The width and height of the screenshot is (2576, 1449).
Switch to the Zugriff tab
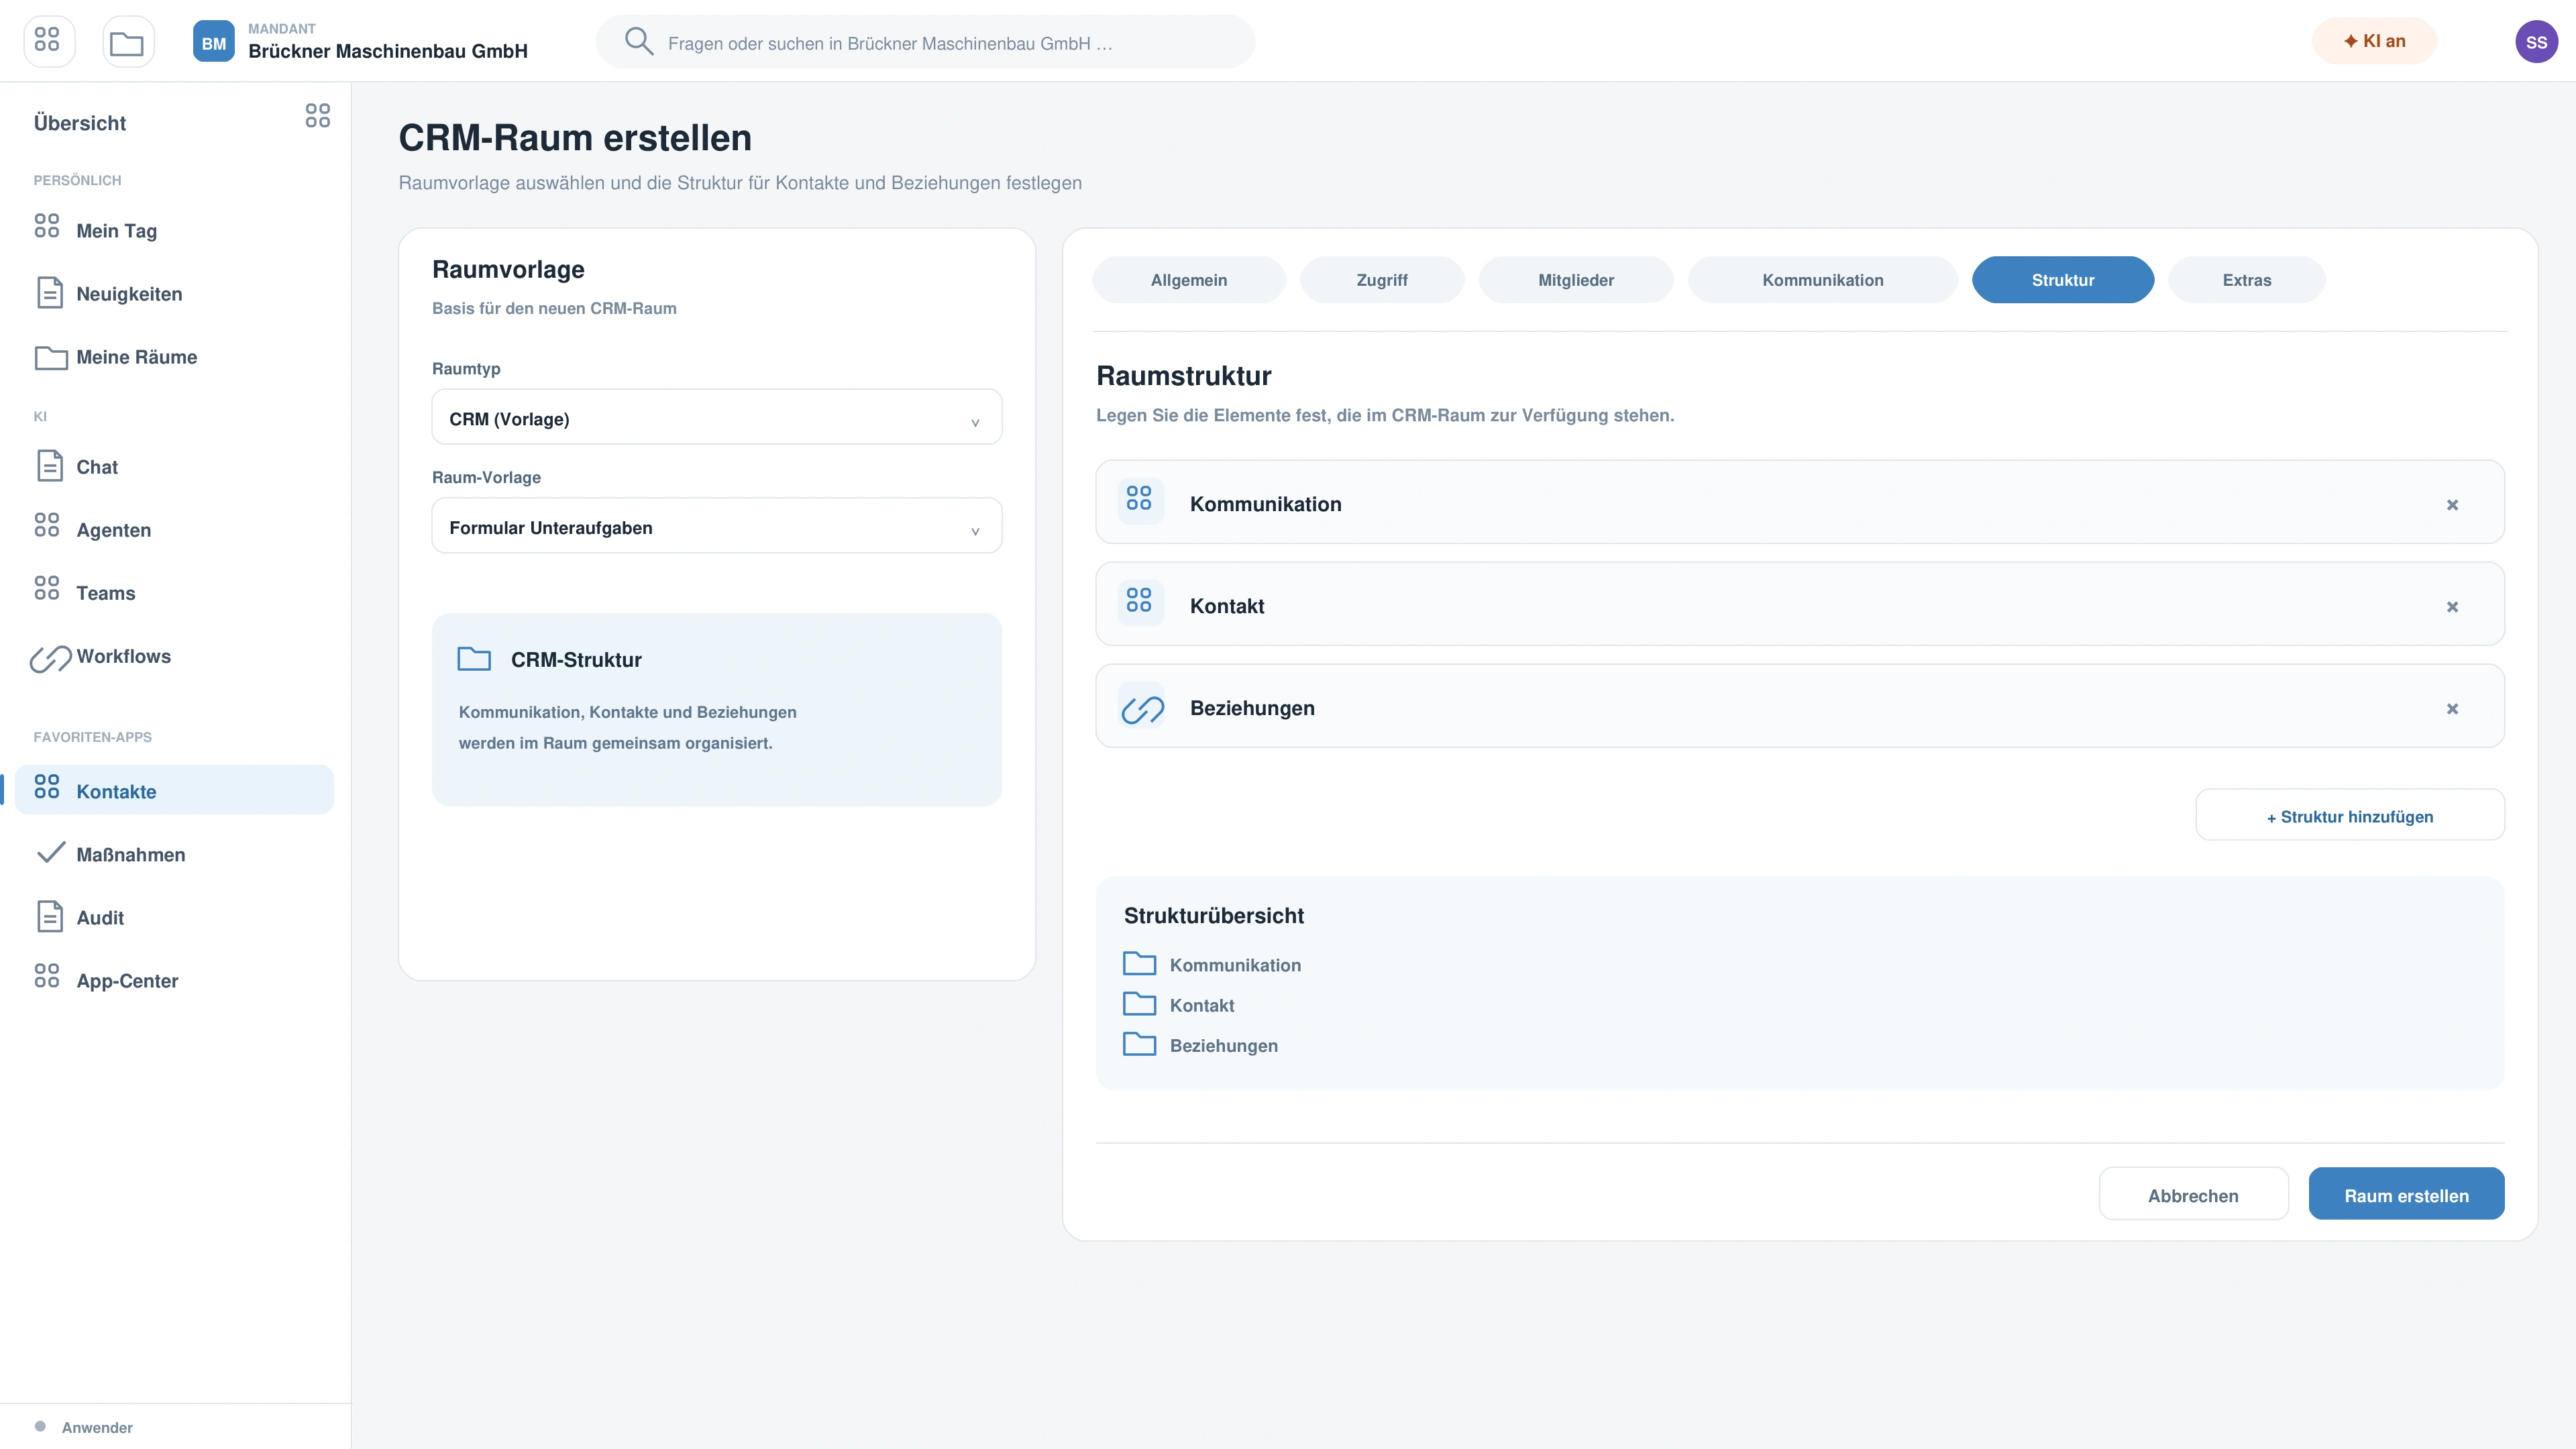pos(1381,280)
